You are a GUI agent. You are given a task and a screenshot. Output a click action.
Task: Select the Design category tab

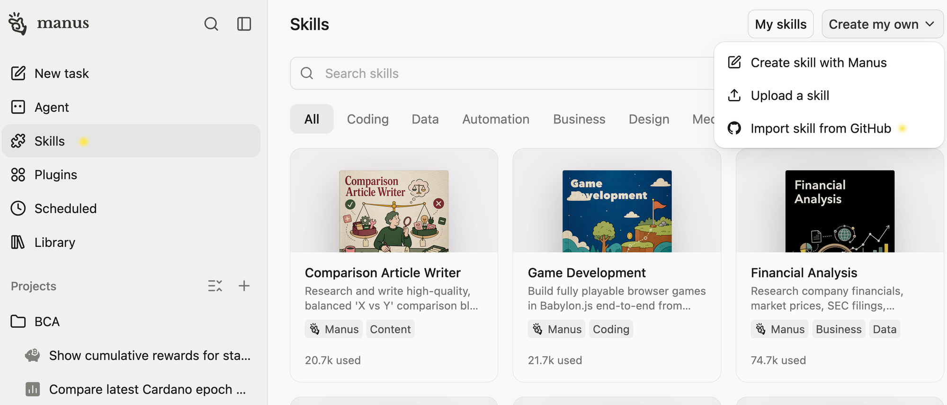point(649,119)
